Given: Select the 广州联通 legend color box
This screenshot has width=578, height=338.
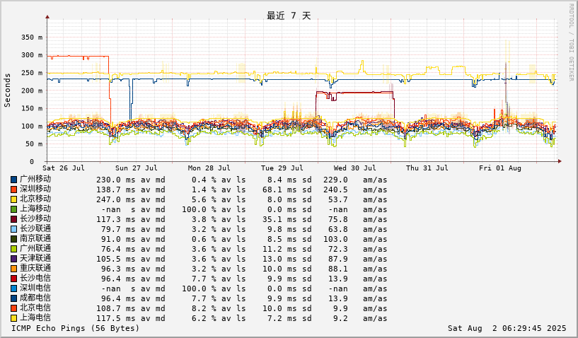Looking at the screenshot, I should click(x=13, y=250).
